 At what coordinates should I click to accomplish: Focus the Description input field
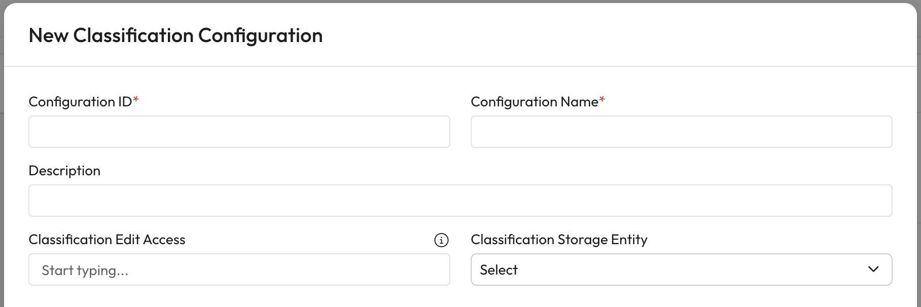pyautogui.click(x=460, y=201)
